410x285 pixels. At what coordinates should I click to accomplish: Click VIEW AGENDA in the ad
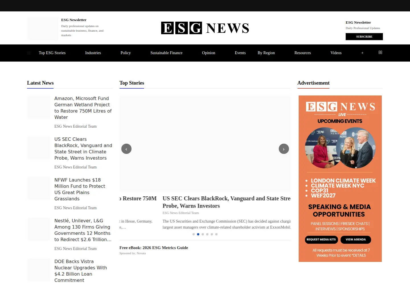pos(356,240)
